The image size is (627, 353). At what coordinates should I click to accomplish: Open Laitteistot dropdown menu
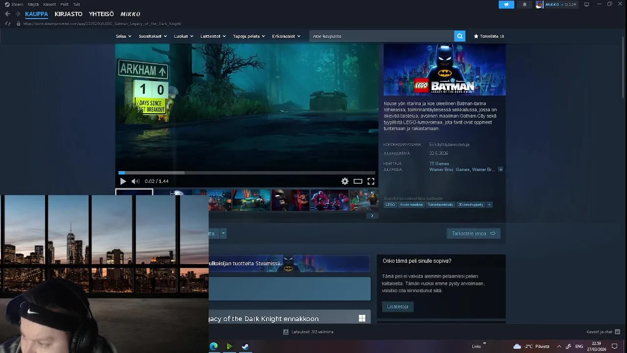[213, 36]
